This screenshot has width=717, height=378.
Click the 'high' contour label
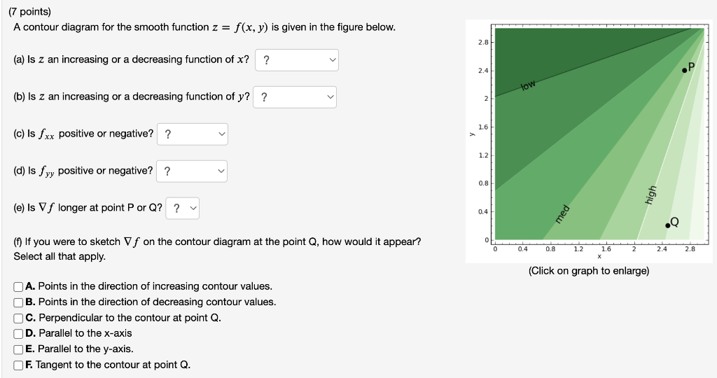pyautogui.click(x=650, y=195)
